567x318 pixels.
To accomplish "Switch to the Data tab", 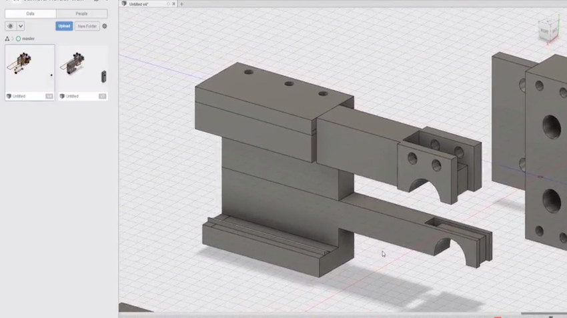I will click(31, 14).
